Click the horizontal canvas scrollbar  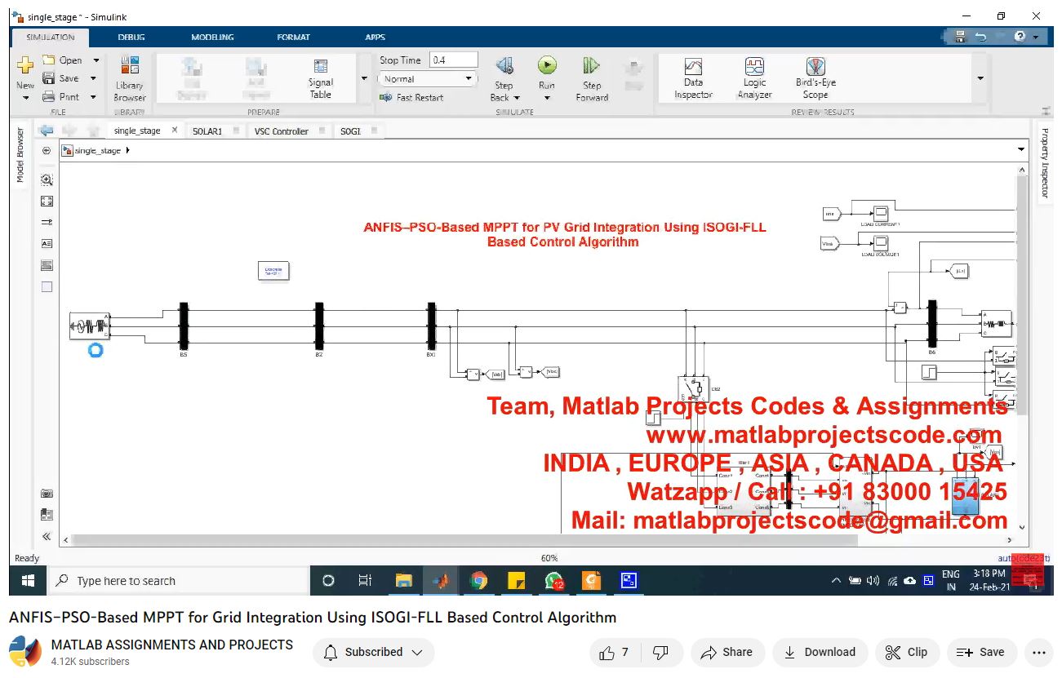(x=463, y=539)
